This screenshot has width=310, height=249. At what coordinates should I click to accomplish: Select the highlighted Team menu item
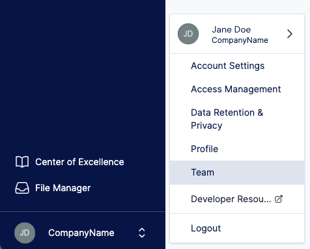tap(237, 172)
